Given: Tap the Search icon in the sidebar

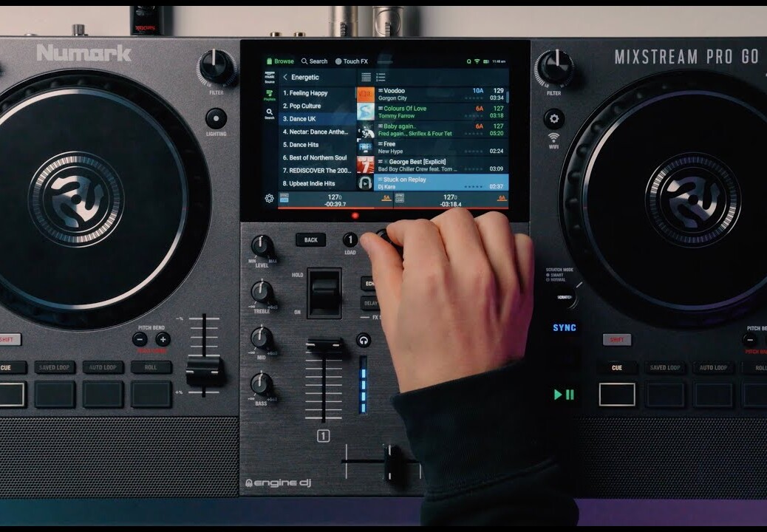Looking at the screenshot, I should click(270, 114).
